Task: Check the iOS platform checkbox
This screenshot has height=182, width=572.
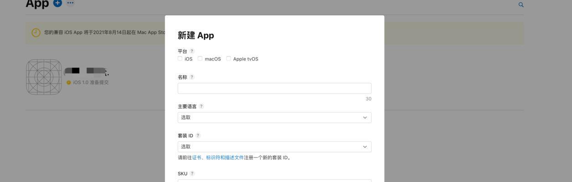Action: [180, 59]
